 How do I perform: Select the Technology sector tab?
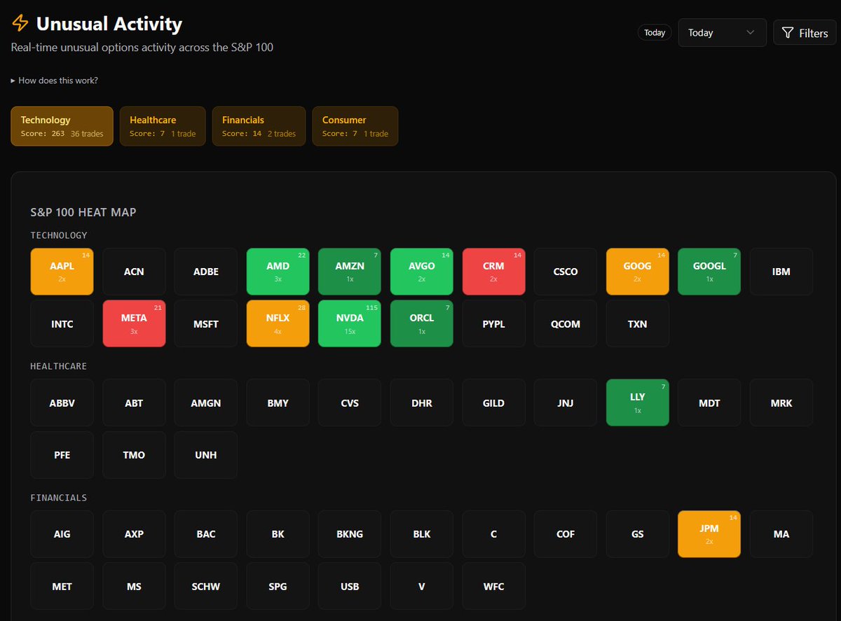(62, 126)
